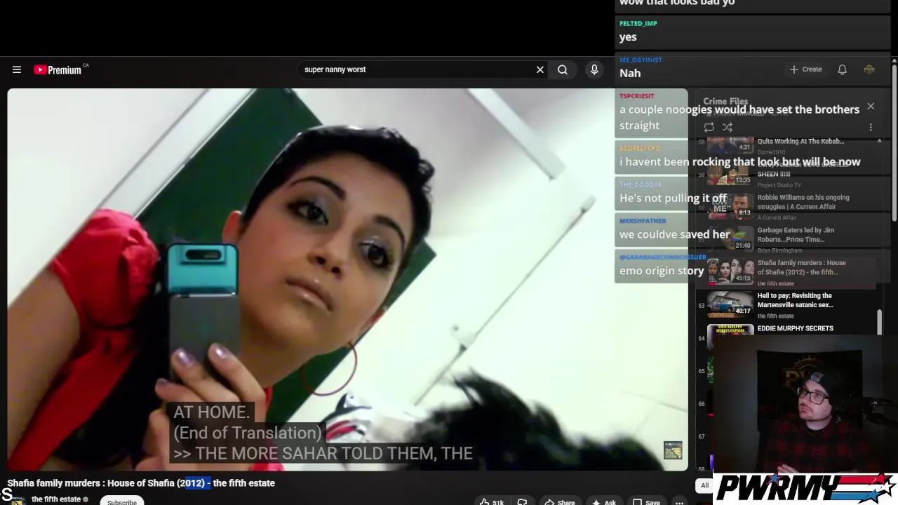Toggle shuffle playlist
Screen dimensions: 898x505
[728, 127]
